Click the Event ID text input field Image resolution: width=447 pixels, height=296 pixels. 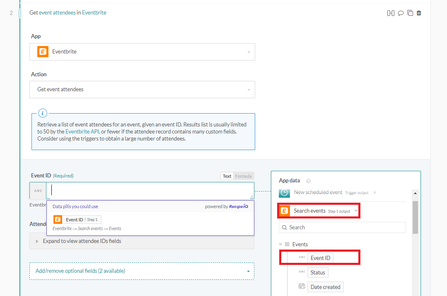[x=150, y=190]
